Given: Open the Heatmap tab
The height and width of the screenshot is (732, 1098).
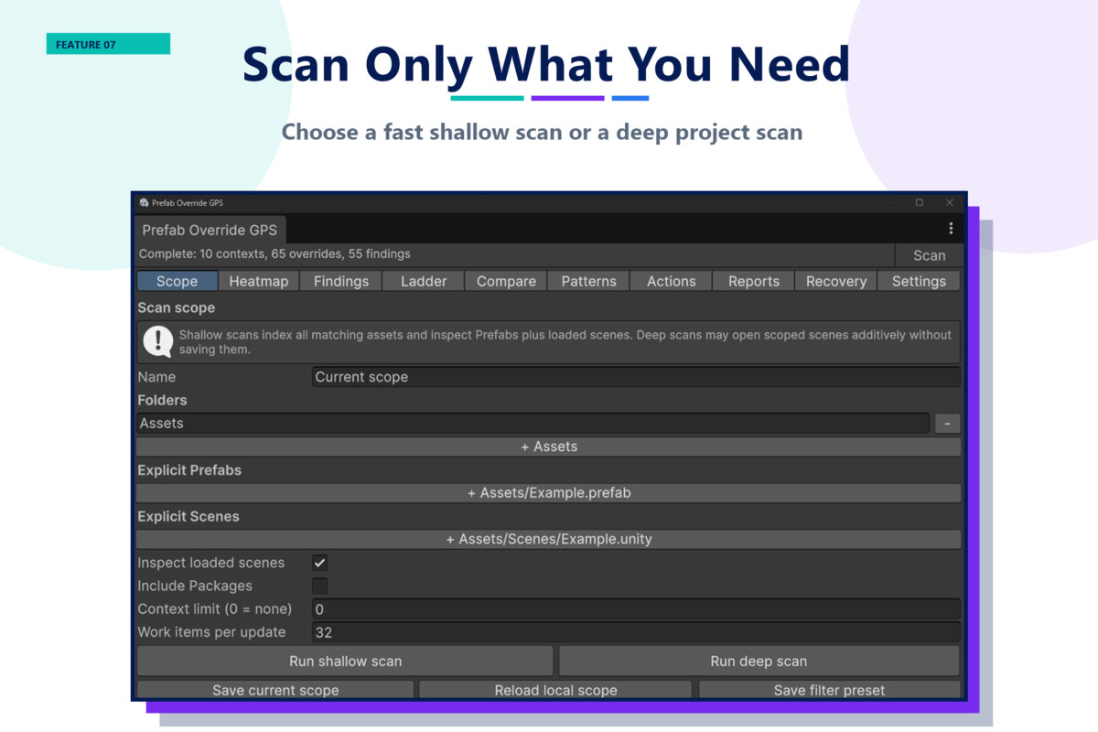Looking at the screenshot, I should (x=259, y=281).
